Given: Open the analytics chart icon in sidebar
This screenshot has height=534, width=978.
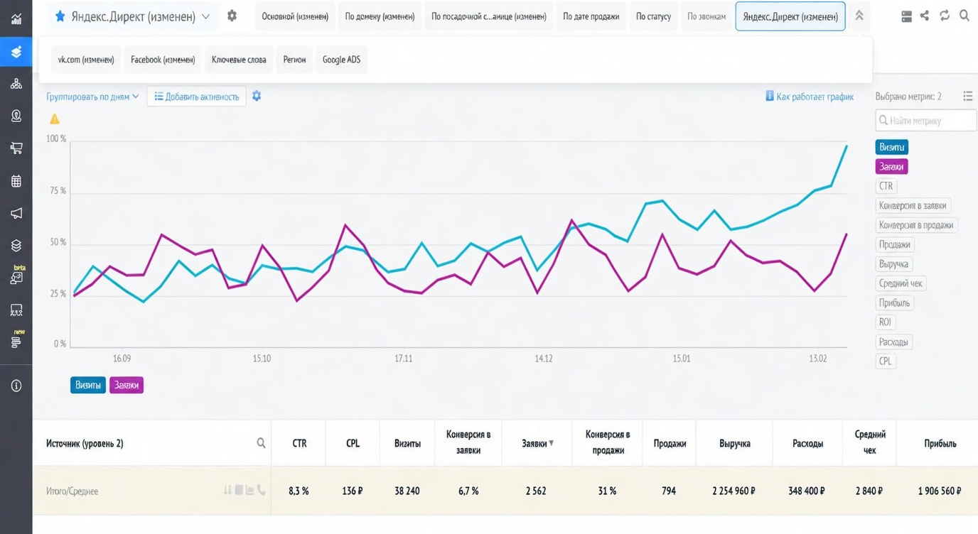Looking at the screenshot, I should click(16, 19).
